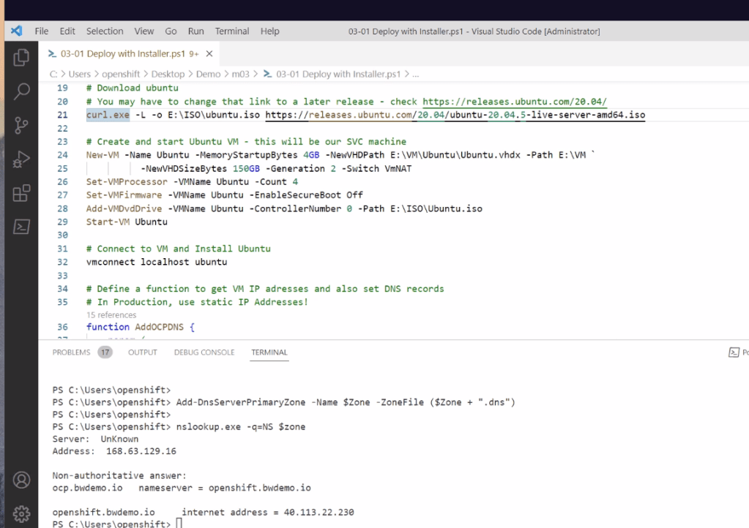Screen dimensions: 749x528
Task: Click the 15 references code lens
Action: tap(111, 314)
